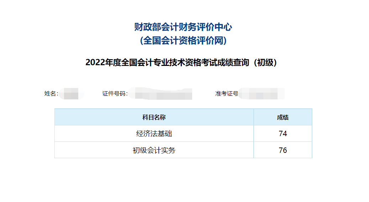The width and height of the screenshot is (369, 202).
Task: Click the 科目名称 column header
Action: (x=154, y=117)
